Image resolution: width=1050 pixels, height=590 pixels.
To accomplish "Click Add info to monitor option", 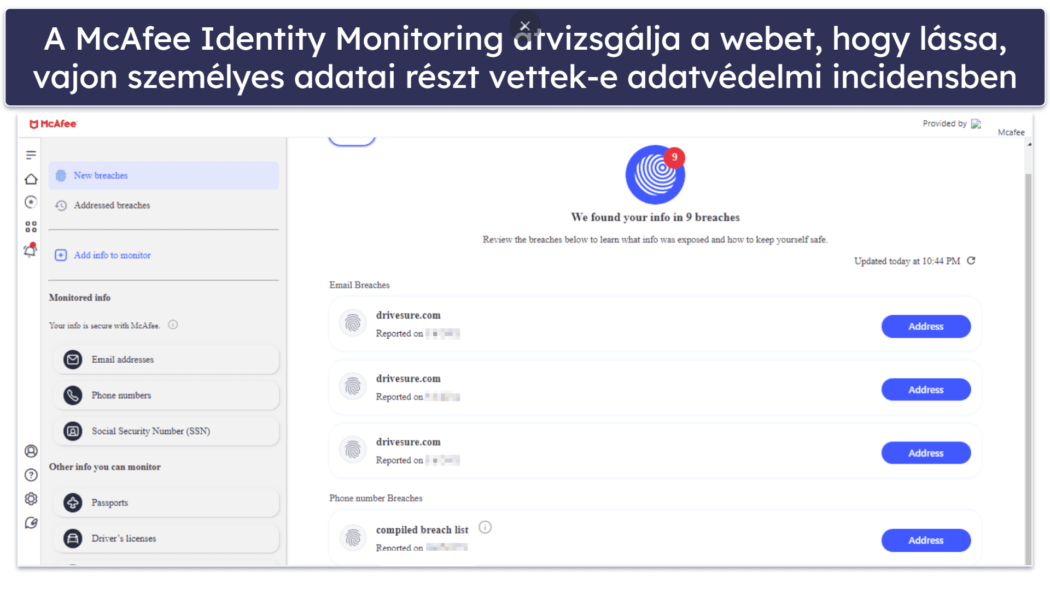I will pyautogui.click(x=112, y=255).
